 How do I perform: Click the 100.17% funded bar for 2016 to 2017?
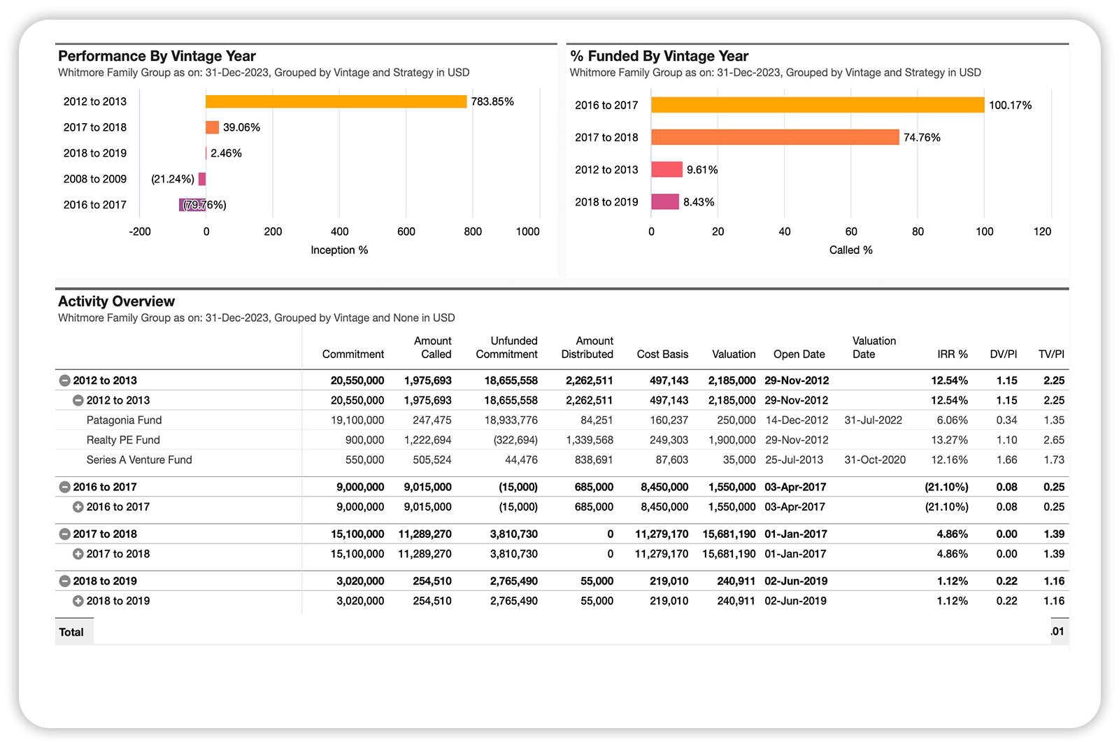(818, 105)
